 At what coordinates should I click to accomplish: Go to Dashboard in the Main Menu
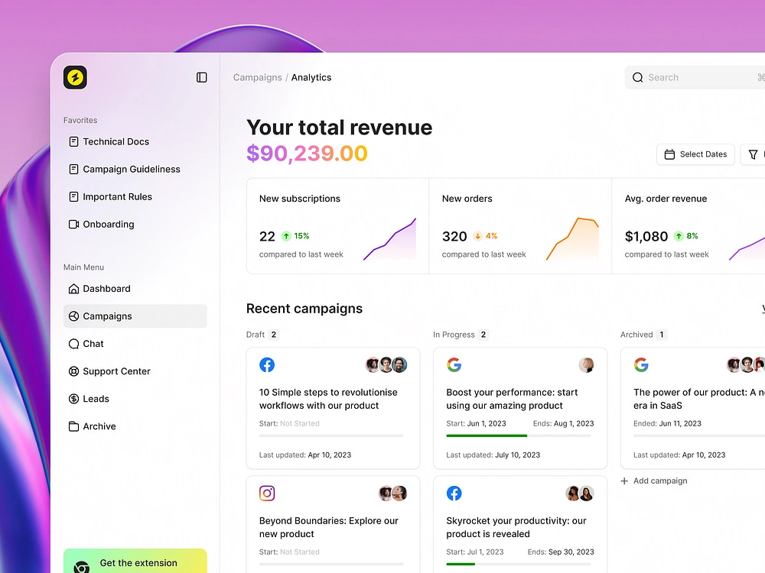(135, 289)
